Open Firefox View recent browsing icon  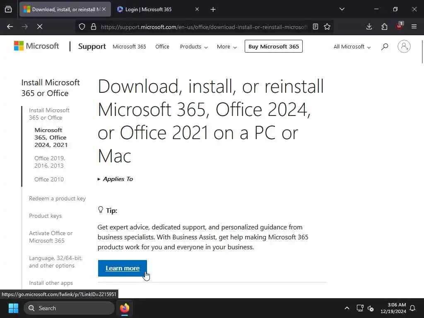8,9
